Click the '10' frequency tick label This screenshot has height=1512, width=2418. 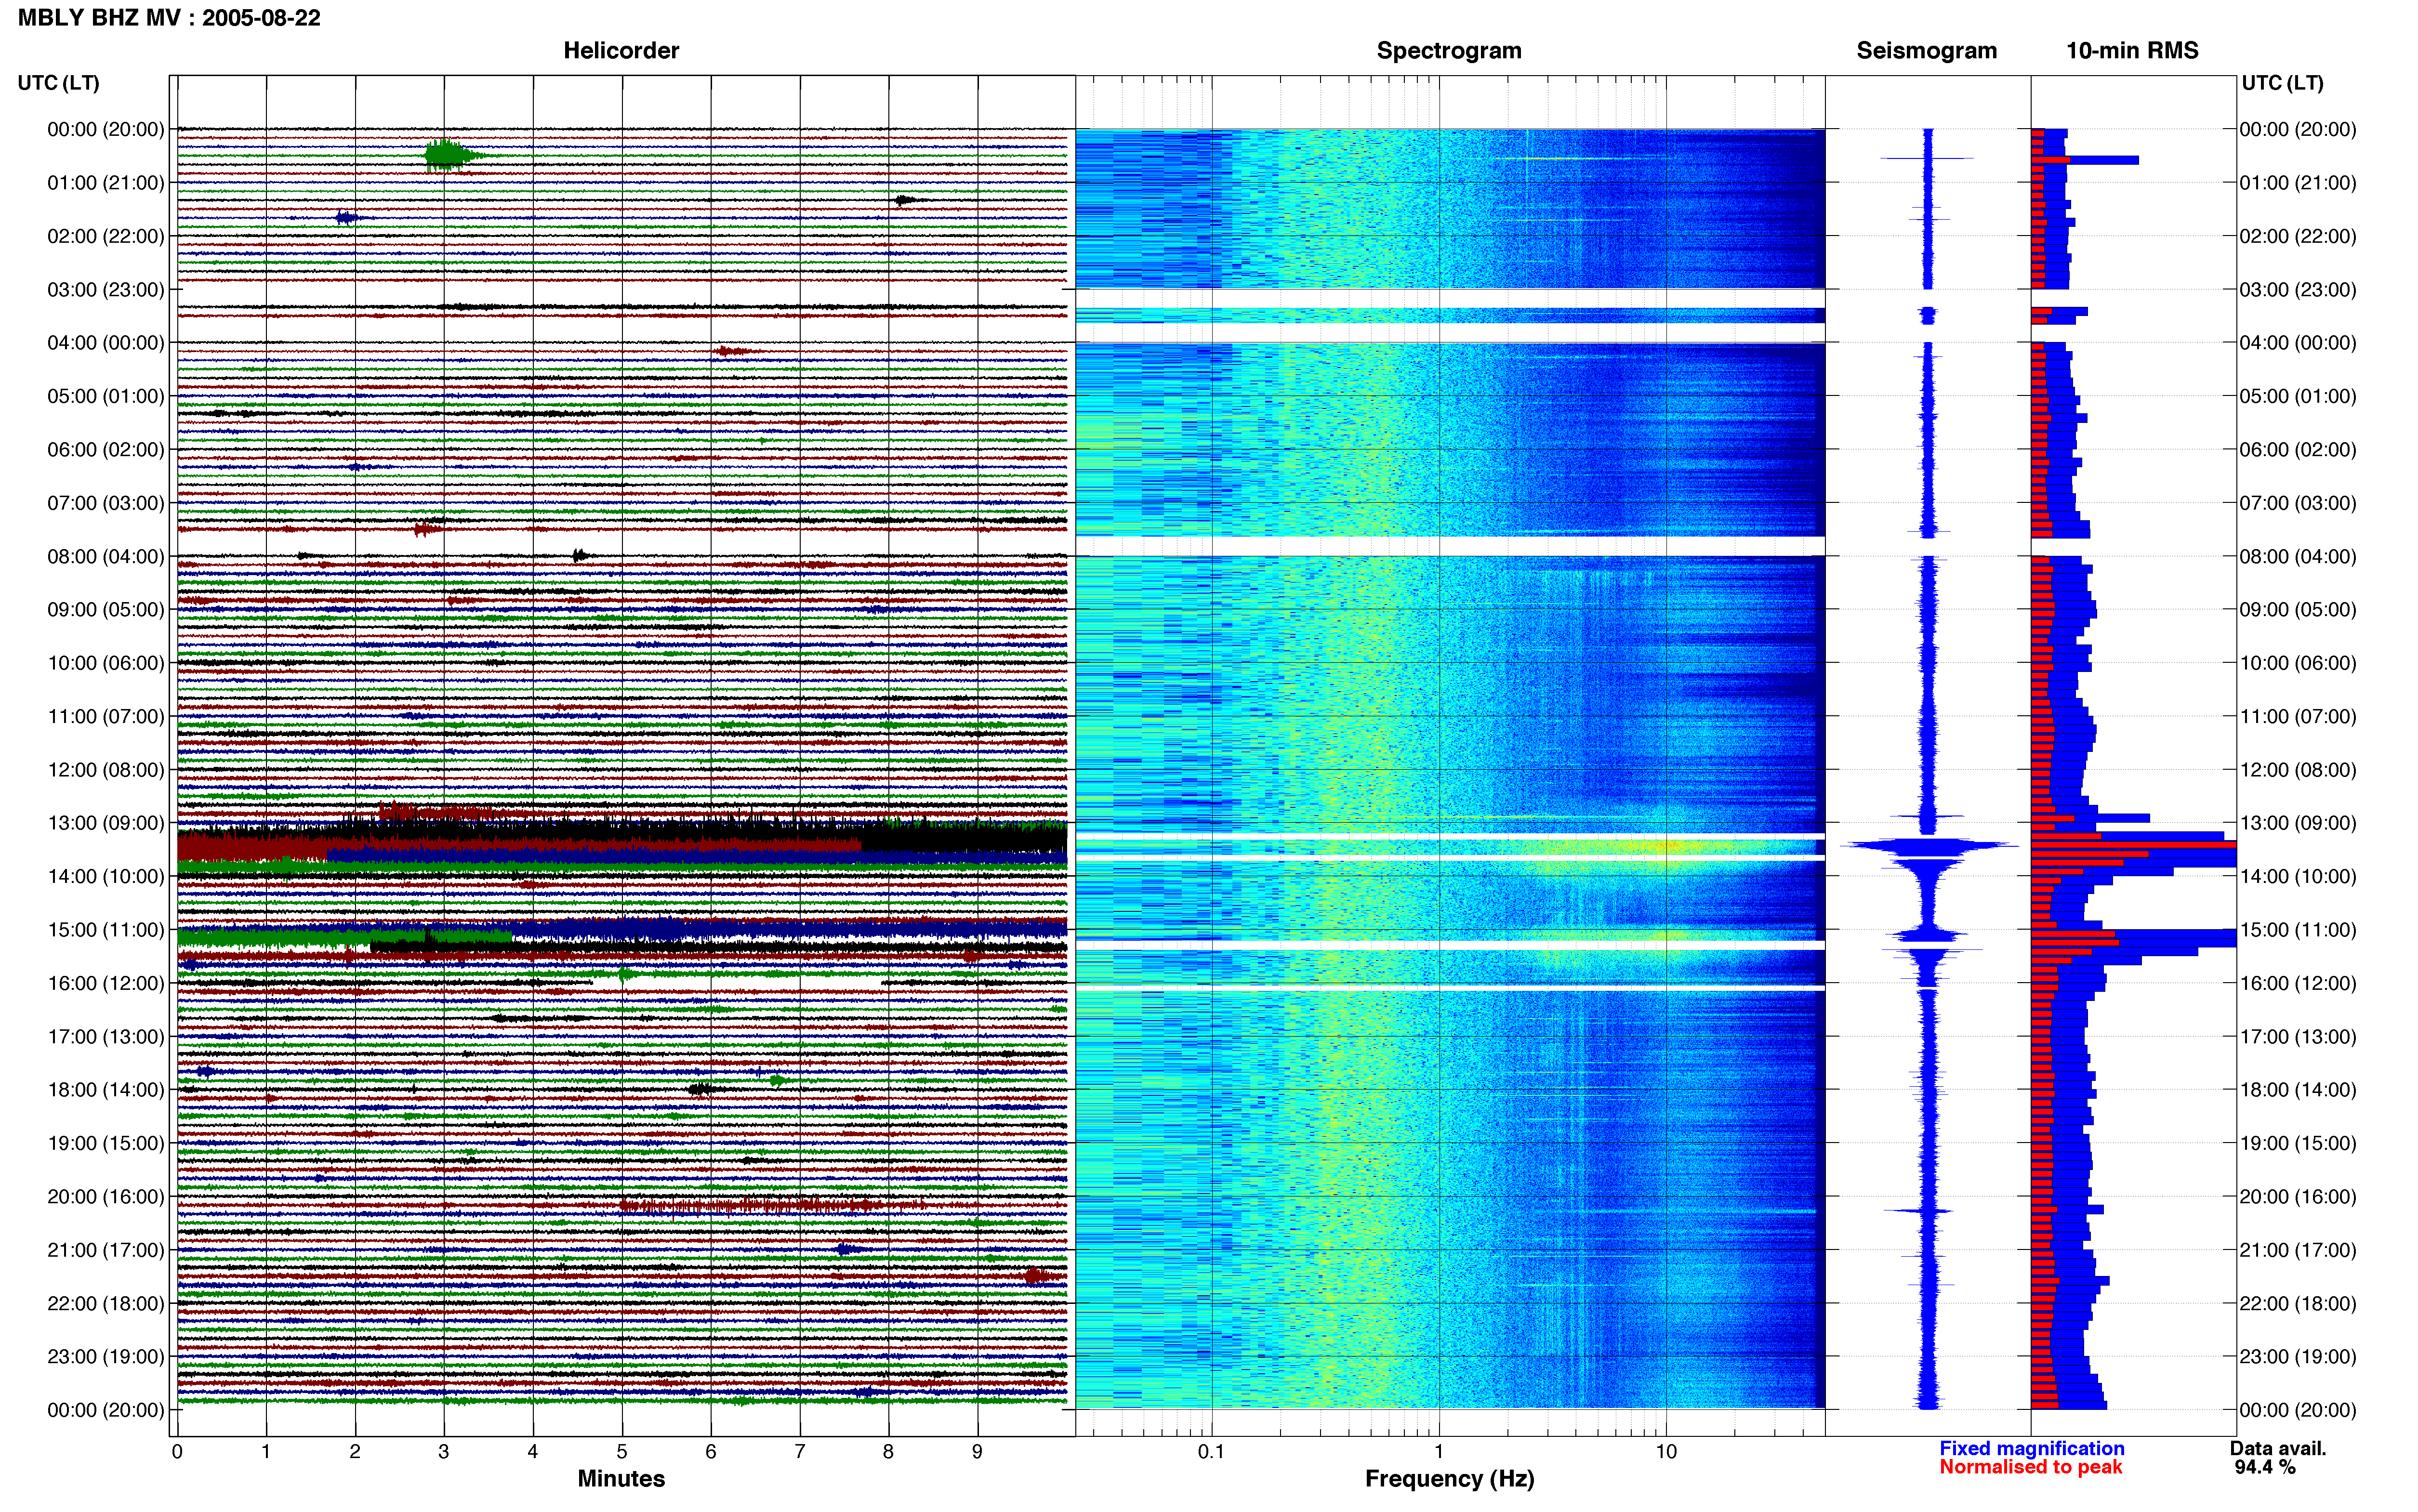pyautogui.click(x=1666, y=1451)
